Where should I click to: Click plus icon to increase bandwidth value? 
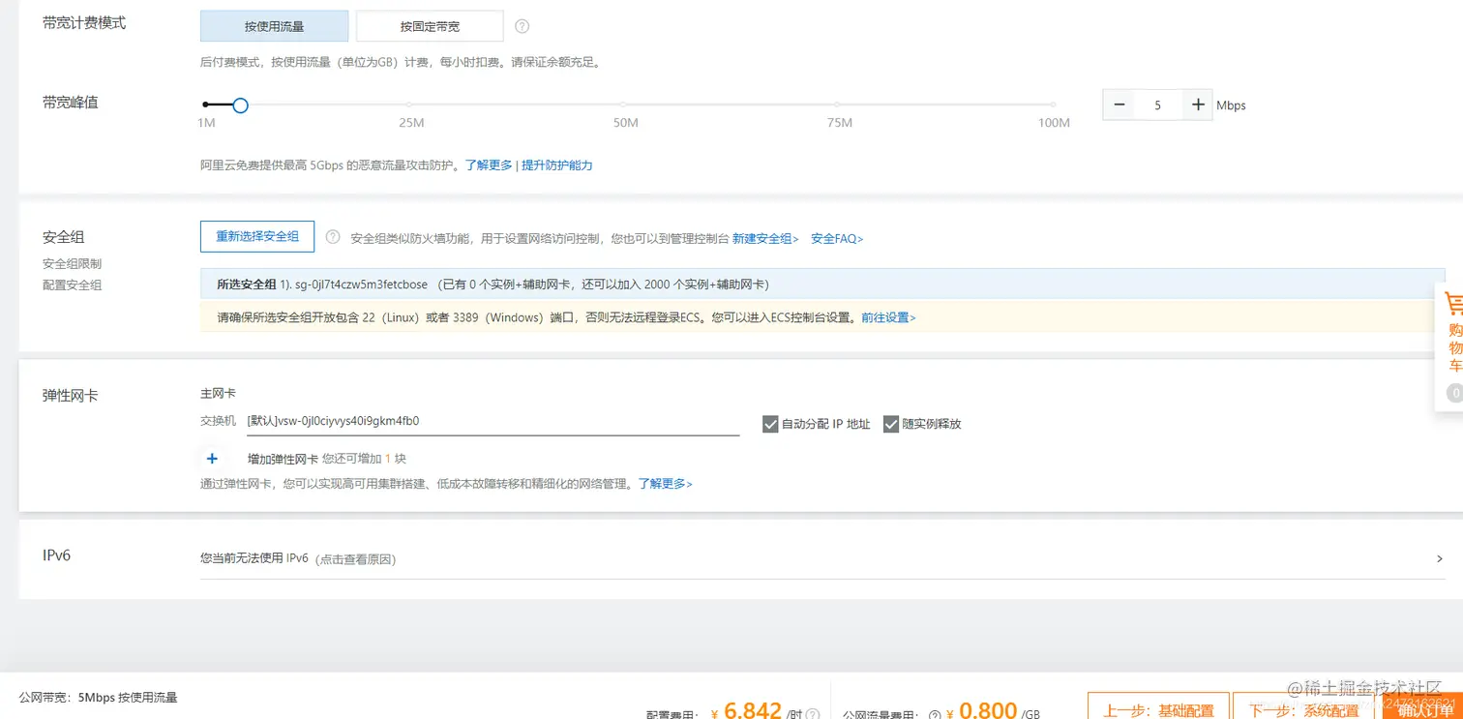1198,105
